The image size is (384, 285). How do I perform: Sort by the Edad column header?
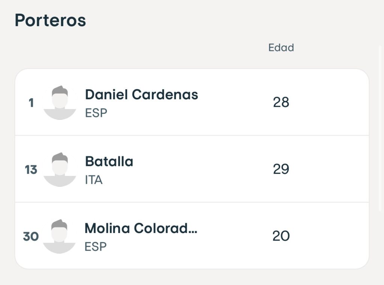(281, 48)
